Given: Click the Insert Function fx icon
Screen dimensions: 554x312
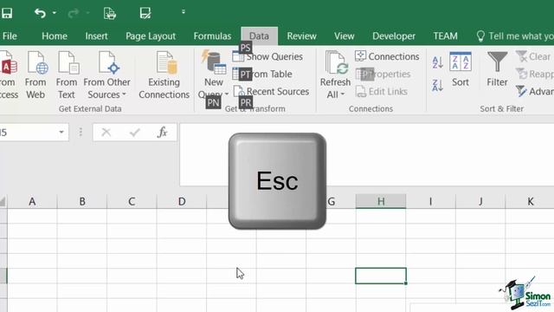Looking at the screenshot, I should [162, 133].
